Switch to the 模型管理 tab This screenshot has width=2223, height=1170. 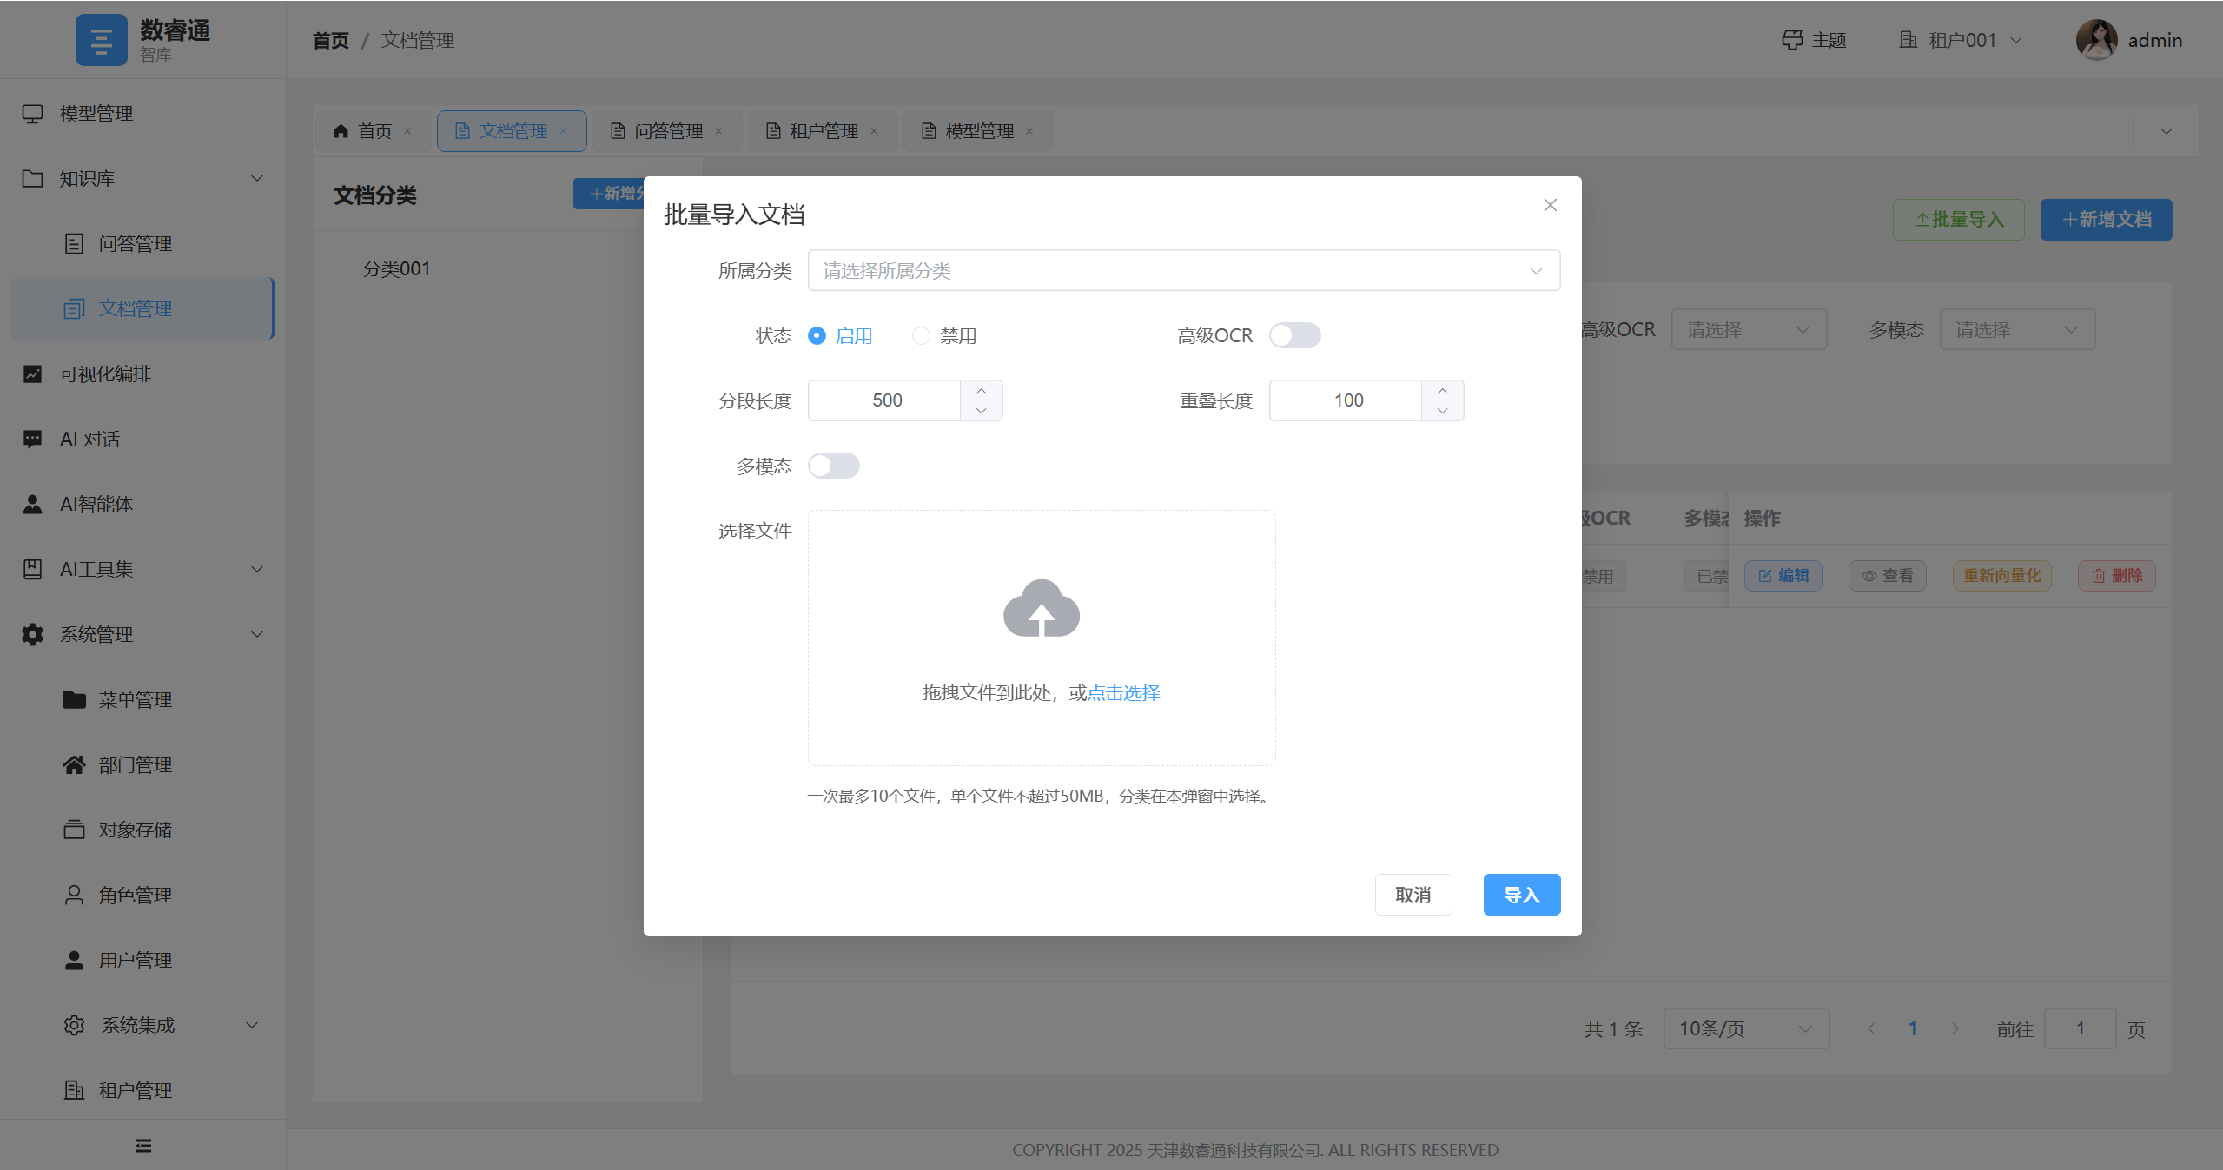(x=978, y=132)
